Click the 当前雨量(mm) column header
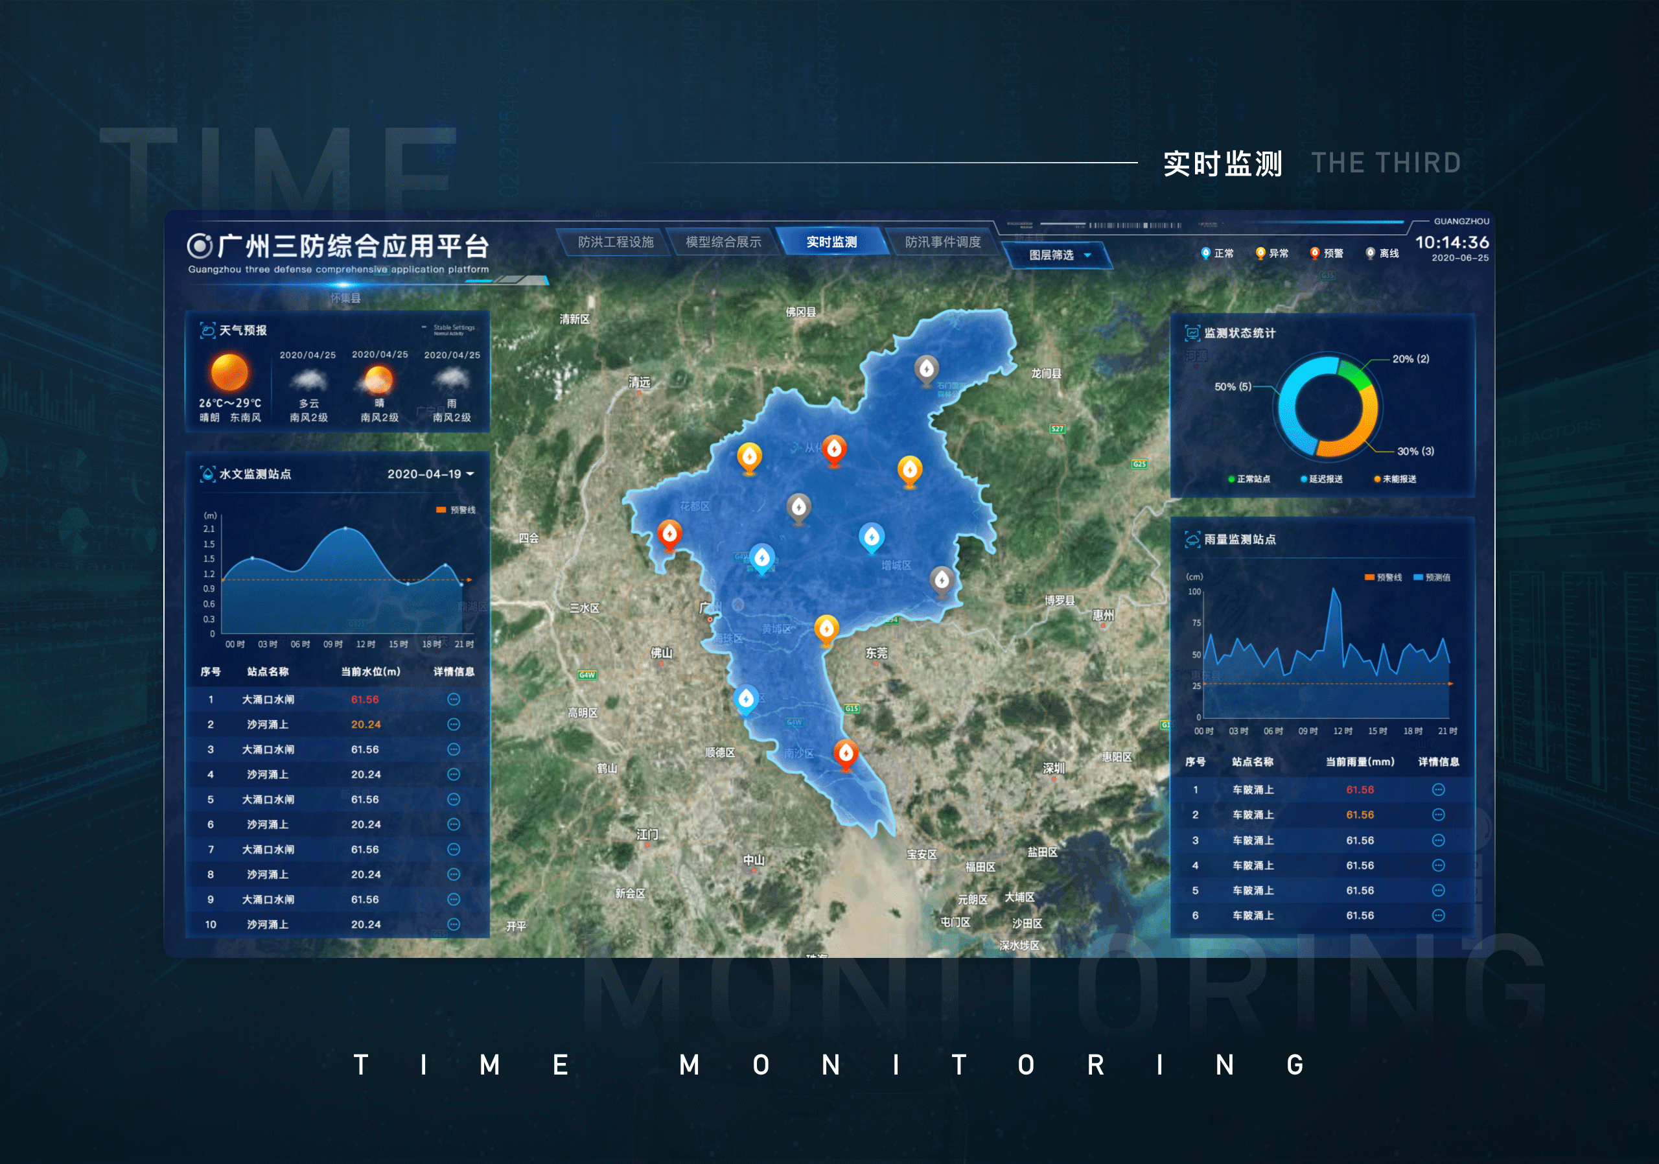1659x1164 pixels. click(1360, 762)
